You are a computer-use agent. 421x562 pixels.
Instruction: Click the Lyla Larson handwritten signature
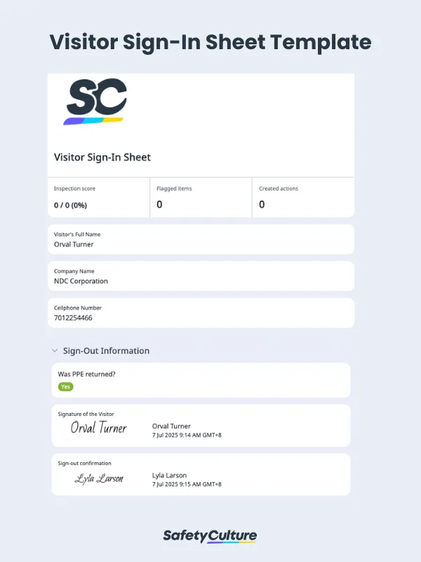pos(98,479)
